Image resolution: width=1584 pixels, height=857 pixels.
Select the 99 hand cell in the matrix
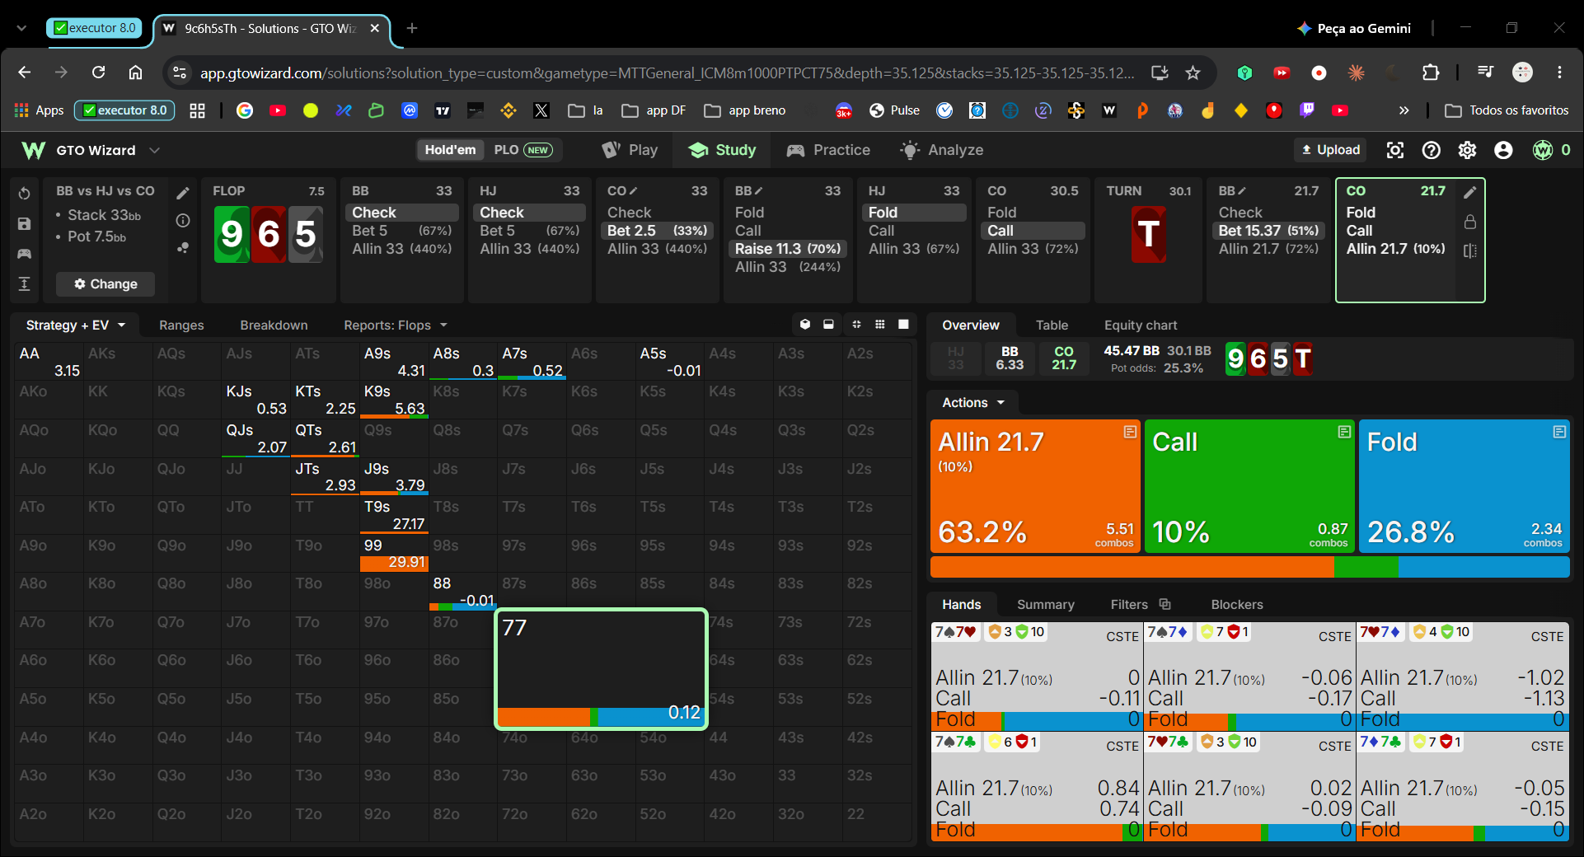[394, 553]
